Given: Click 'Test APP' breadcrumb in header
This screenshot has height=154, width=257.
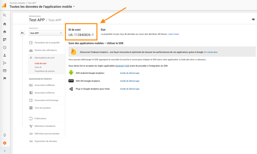Looking at the screenshot, I should coord(32,3).
